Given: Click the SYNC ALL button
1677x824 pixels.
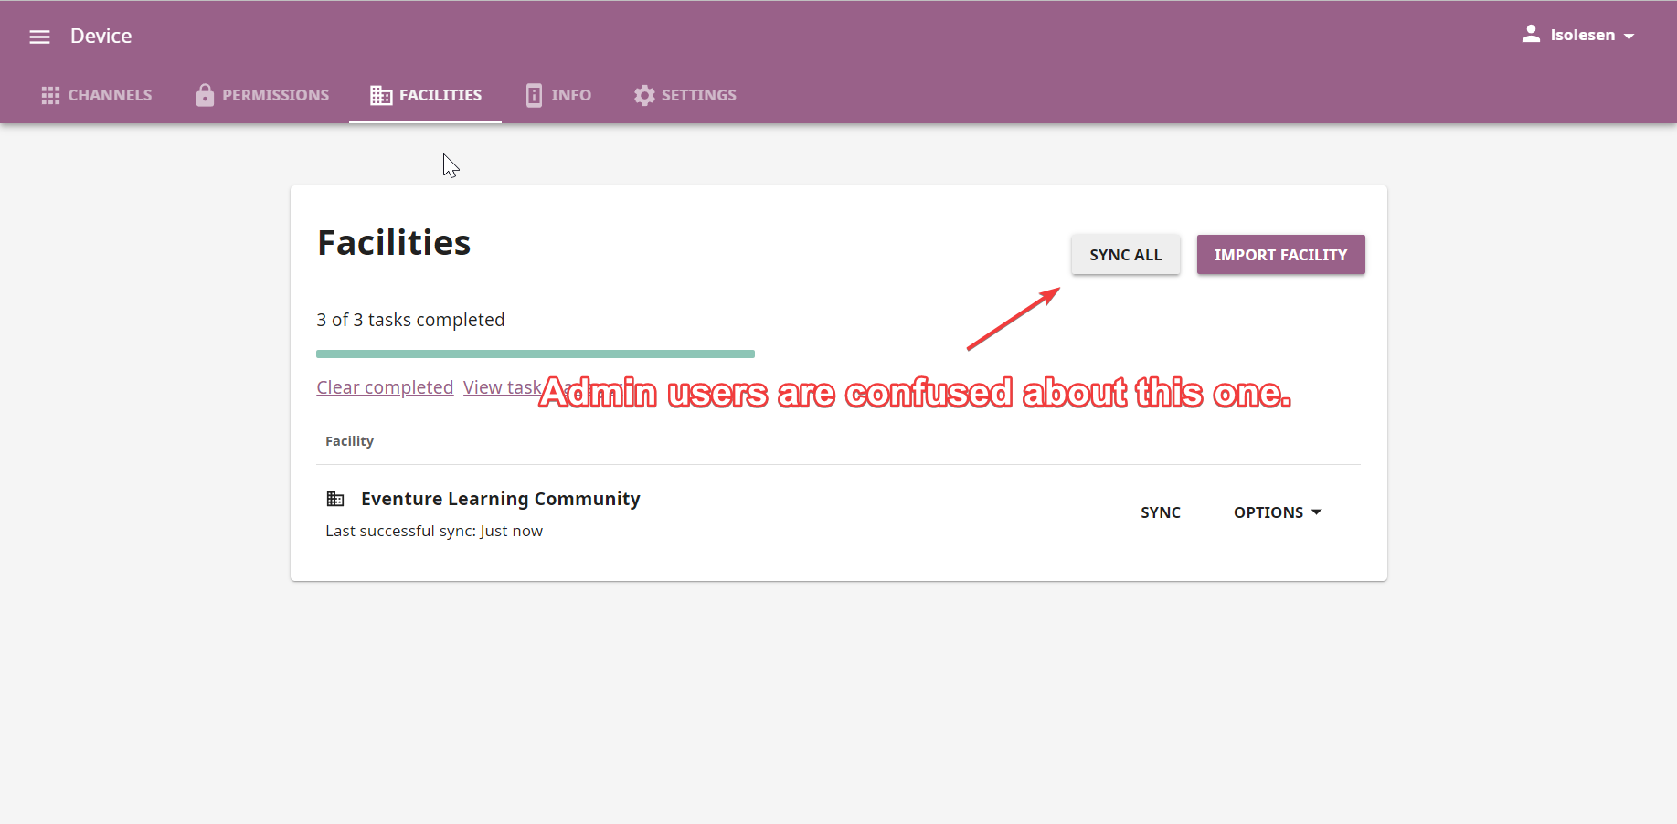Looking at the screenshot, I should [1125, 254].
